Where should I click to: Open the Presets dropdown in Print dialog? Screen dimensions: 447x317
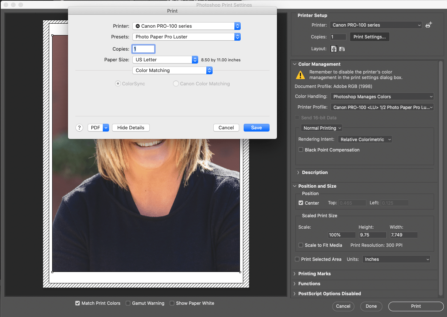click(x=186, y=37)
